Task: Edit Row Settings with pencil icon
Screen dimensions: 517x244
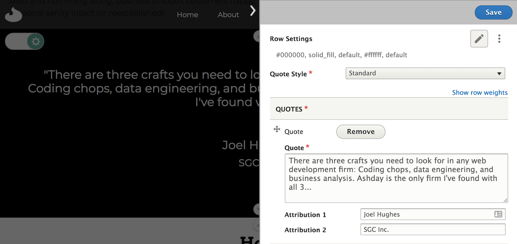Action: click(x=479, y=39)
